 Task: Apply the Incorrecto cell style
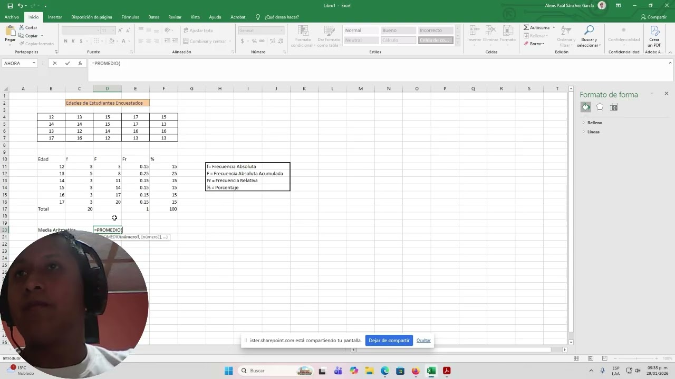(x=436, y=31)
